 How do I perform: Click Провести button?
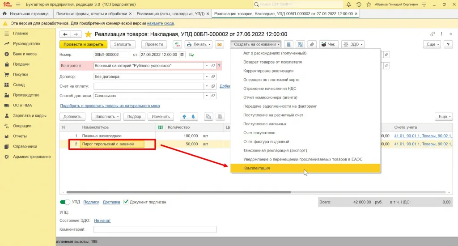154,44
